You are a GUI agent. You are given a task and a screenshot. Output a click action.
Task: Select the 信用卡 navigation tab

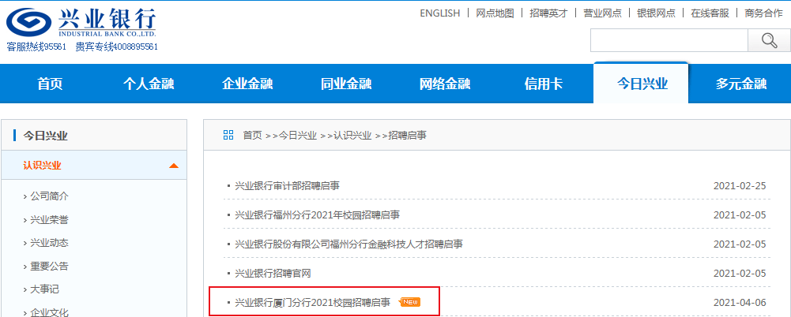pos(544,84)
